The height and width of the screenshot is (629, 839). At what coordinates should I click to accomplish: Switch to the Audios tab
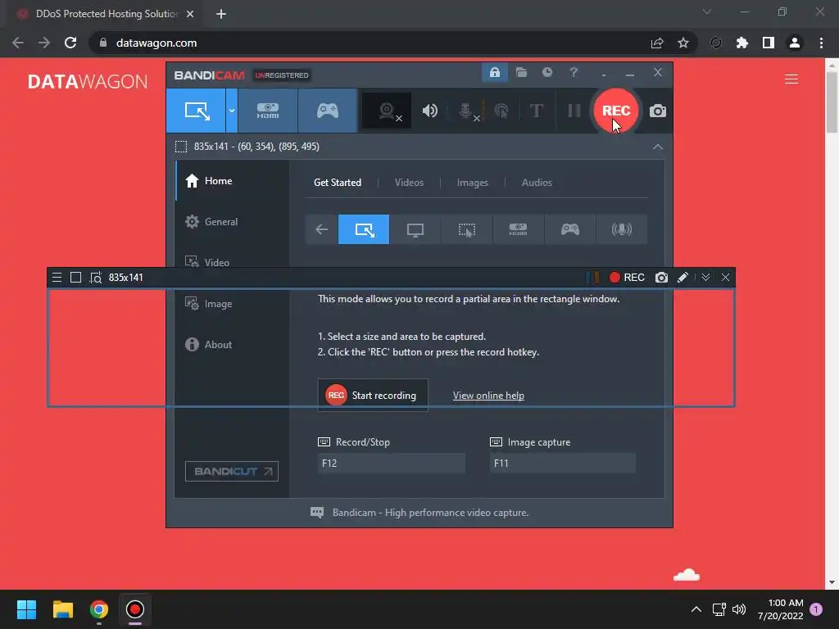click(x=537, y=183)
